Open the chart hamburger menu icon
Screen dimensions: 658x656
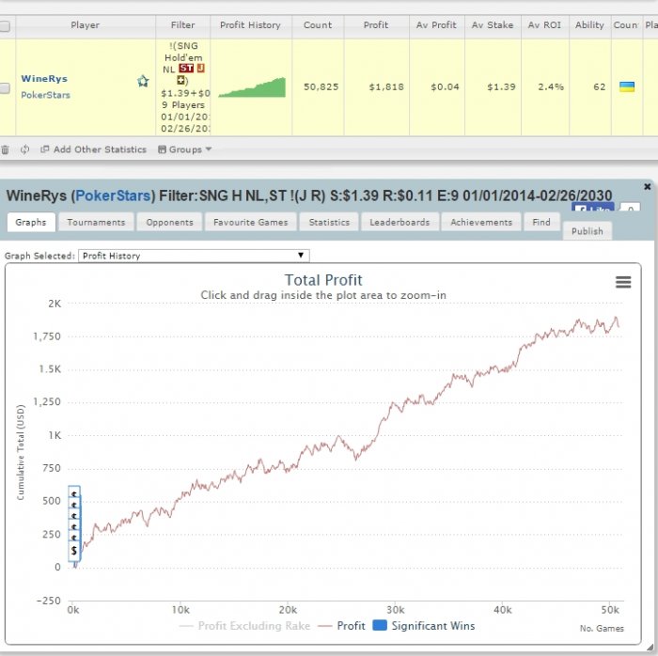click(623, 282)
